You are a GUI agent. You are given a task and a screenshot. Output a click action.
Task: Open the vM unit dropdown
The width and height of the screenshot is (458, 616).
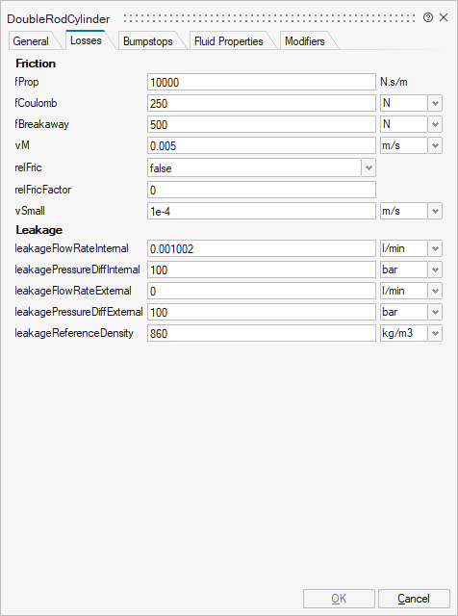(x=435, y=145)
